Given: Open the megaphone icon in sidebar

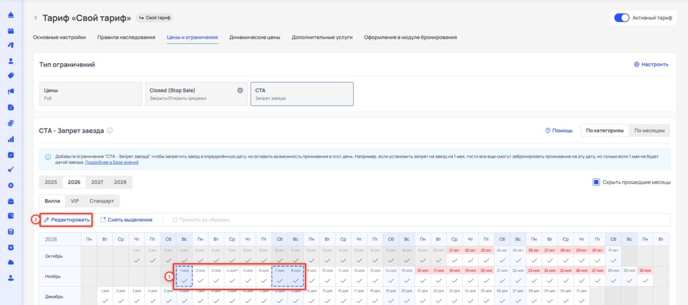Looking at the screenshot, I should (10, 91).
